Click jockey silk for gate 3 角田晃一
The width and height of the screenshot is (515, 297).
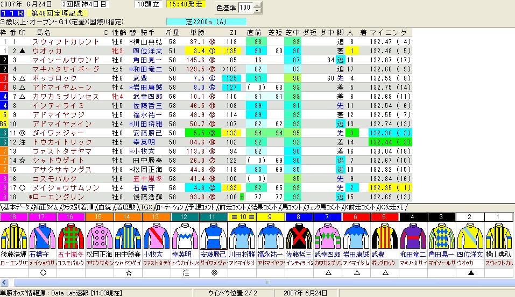pyautogui.click(x=442, y=236)
